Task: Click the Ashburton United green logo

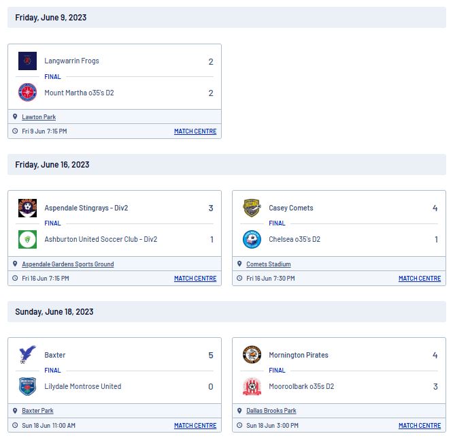Action: click(x=27, y=239)
